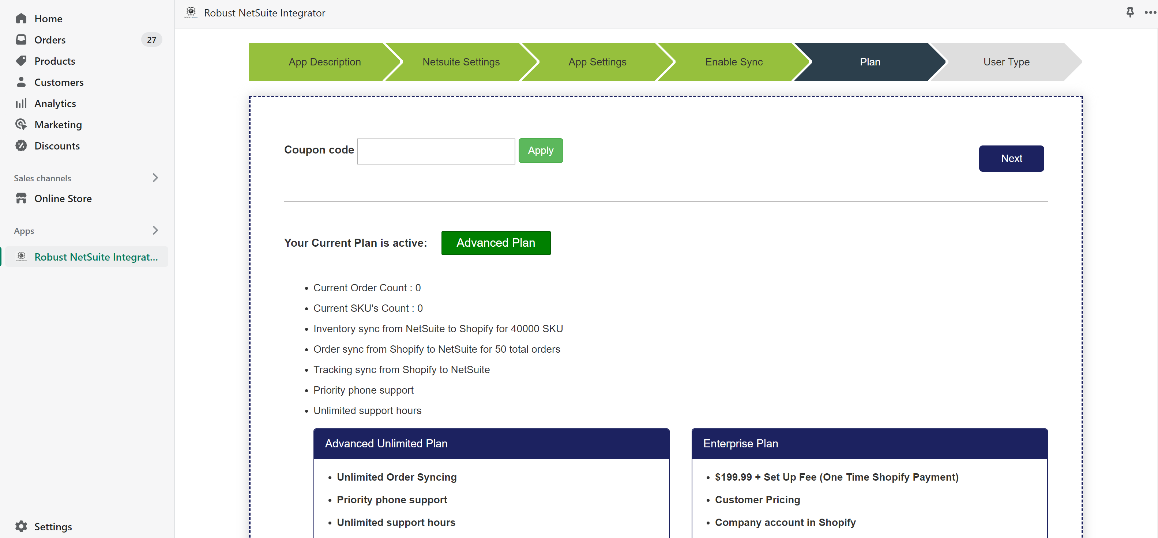The image size is (1158, 538).
Task: Expand the Apps section in sidebar
Action: click(155, 230)
